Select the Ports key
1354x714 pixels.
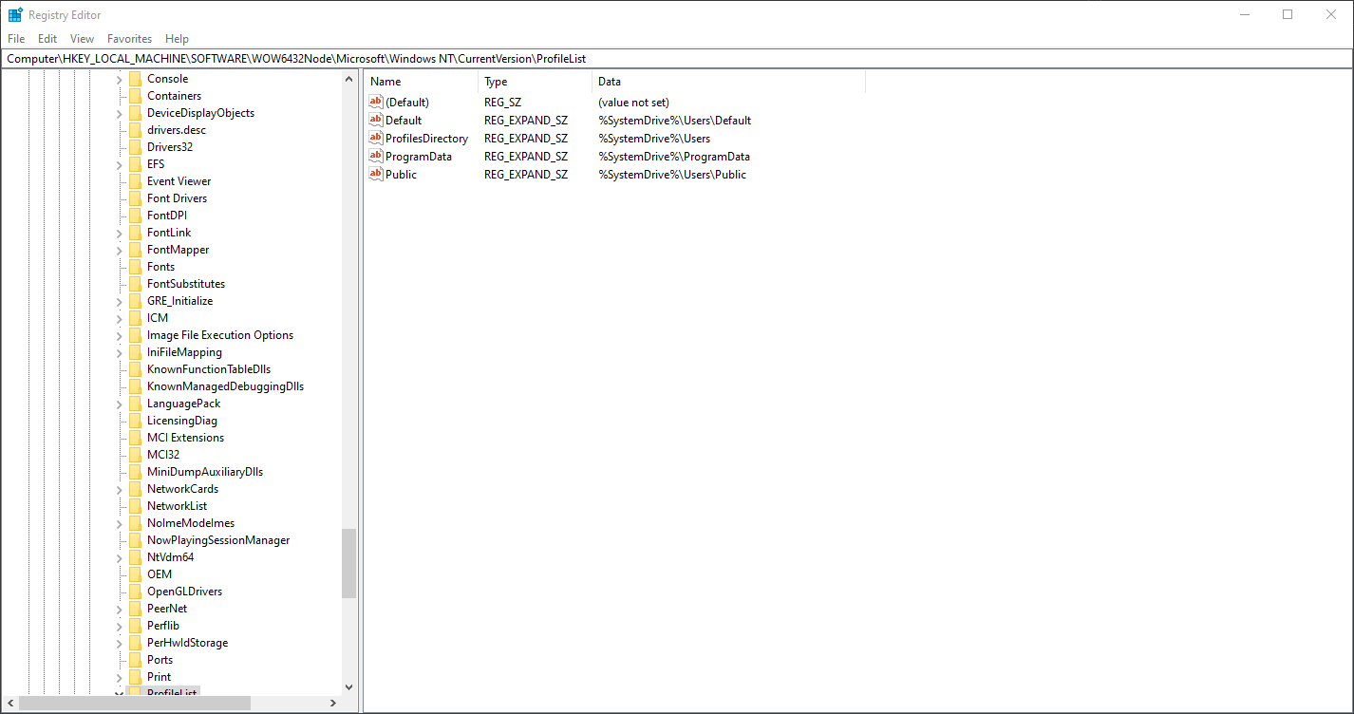click(x=160, y=660)
